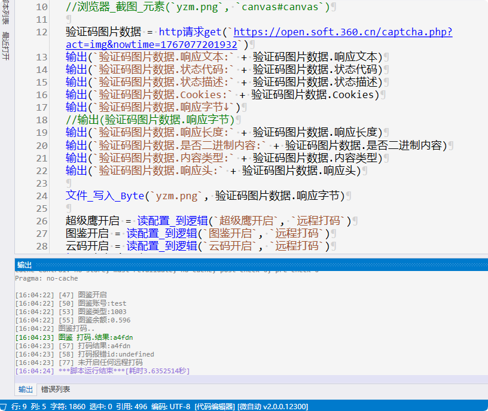Image resolution: width=488 pixels, height=411 pixels.
Task: Click the small icon at status bar's left edge
Action: pos(4,407)
